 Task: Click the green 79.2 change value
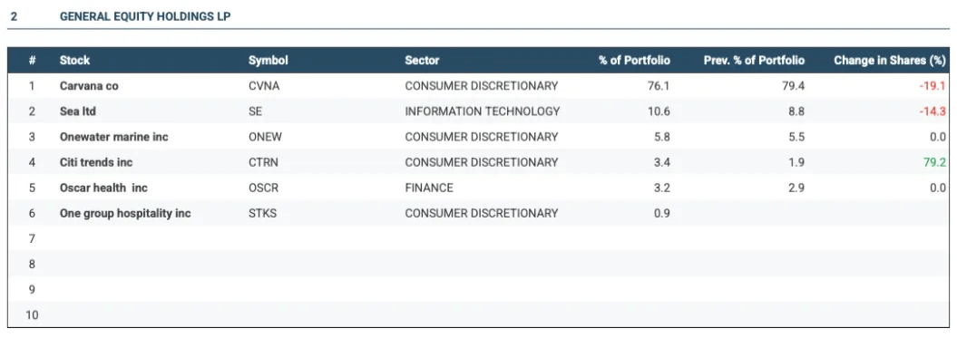[934, 162]
